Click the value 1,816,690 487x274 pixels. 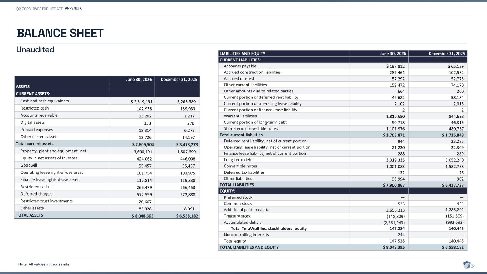click(395, 116)
